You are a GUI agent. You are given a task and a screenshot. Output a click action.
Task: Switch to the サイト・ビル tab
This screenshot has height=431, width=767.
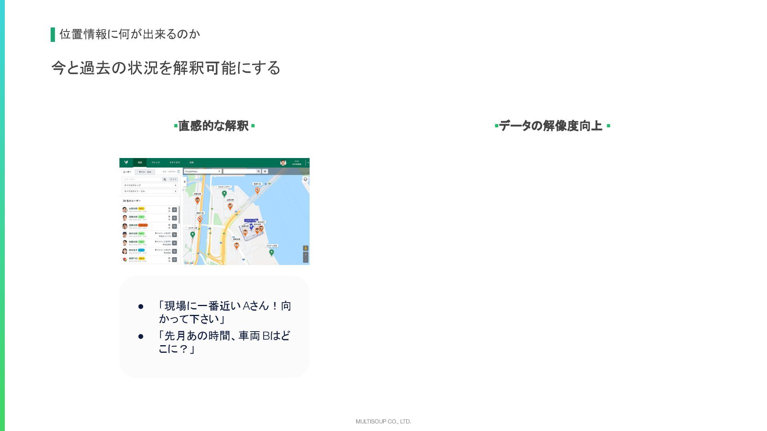click(x=145, y=172)
